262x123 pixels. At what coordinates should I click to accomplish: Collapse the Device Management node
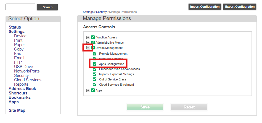point(88,48)
